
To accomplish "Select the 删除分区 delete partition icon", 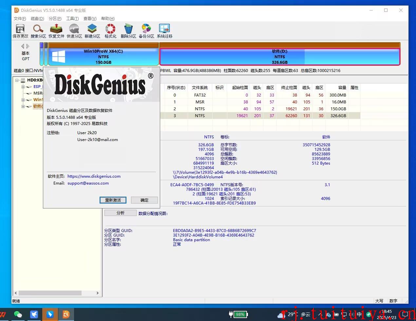I will [128, 31].
